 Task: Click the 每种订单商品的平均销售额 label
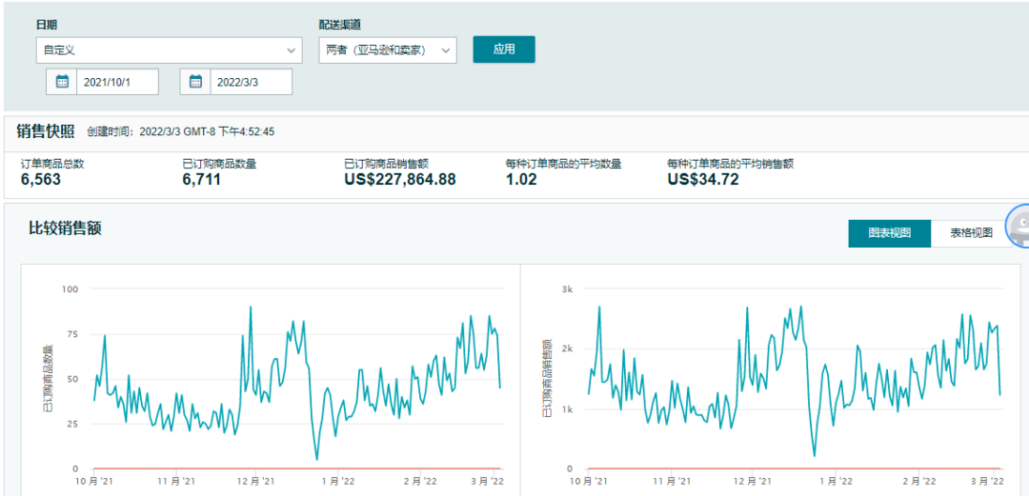731,164
